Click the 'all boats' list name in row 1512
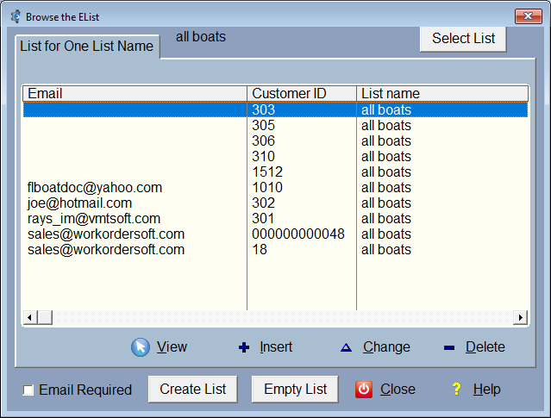Viewport: 551px width, 418px height. pos(386,172)
